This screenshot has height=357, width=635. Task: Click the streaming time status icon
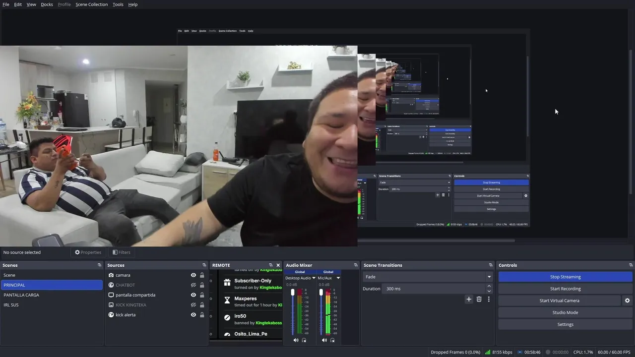[x=520, y=352]
